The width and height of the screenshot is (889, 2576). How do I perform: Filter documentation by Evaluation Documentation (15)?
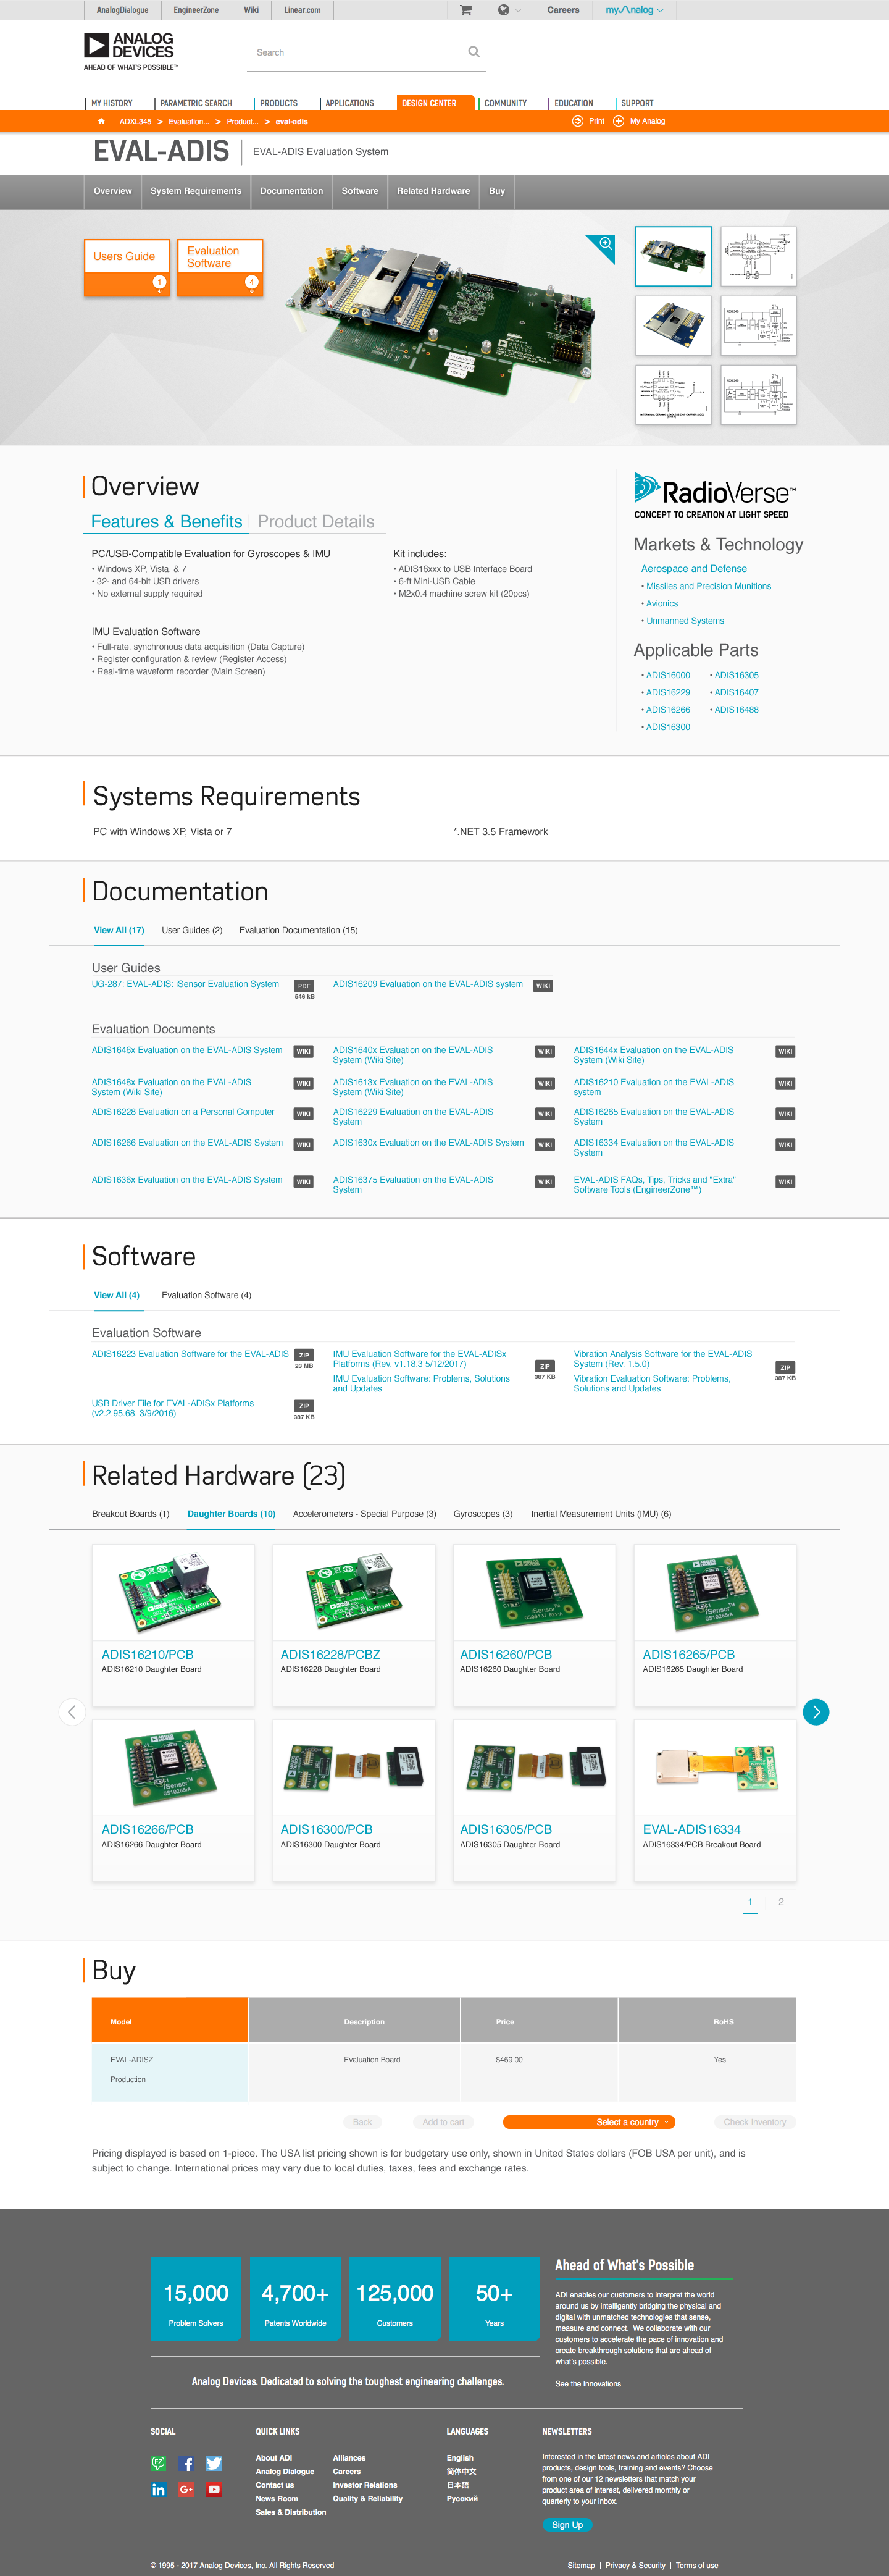(x=298, y=930)
